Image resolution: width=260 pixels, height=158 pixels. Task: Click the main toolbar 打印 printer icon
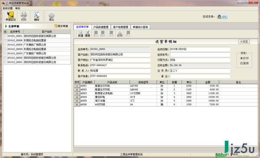[x=24, y=16]
